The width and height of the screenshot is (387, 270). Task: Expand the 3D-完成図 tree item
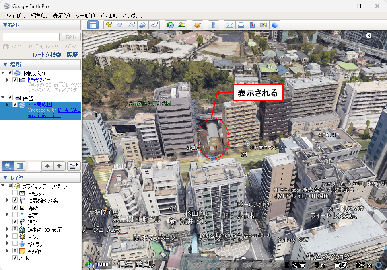point(7,104)
